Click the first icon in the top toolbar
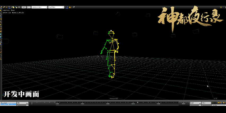 click(x=1, y=7)
